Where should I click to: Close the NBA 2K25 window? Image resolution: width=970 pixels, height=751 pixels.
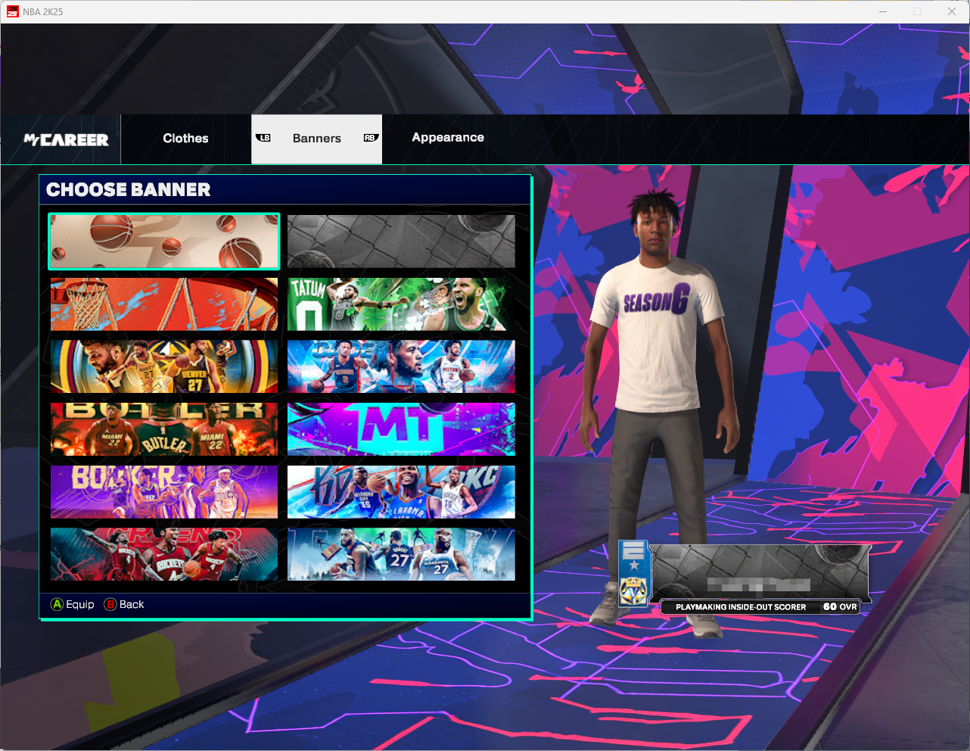[x=952, y=11]
